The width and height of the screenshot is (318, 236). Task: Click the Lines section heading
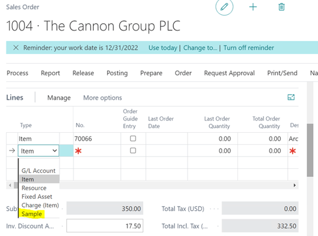tap(15, 97)
